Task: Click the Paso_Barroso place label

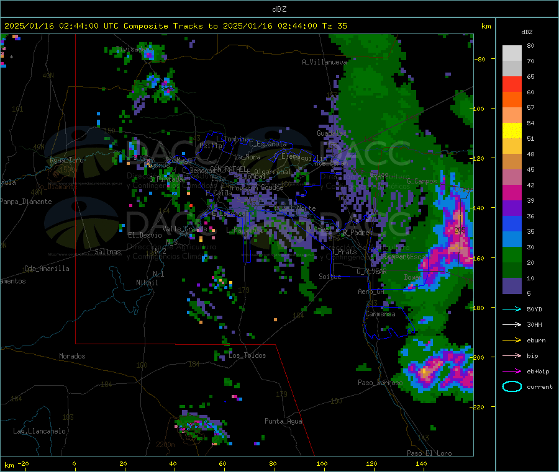Action: (x=380, y=383)
